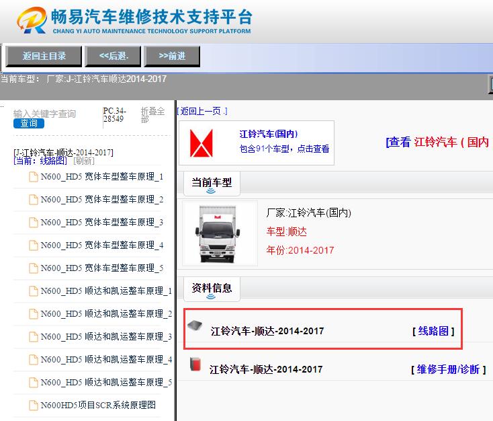This screenshot has width=493, height=421.
Task: Open the 线路图 link
Action: pyautogui.click(x=433, y=331)
